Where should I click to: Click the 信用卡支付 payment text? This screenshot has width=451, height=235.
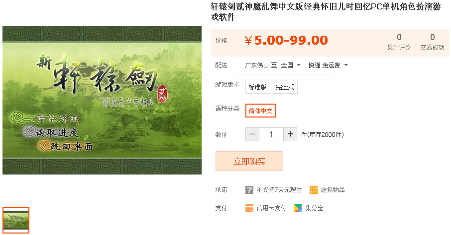[x=271, y=208]
